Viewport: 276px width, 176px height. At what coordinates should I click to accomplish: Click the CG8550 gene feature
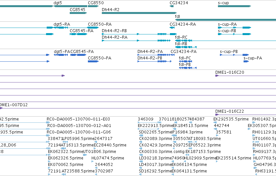pyautogui.click(x=93, y=6)
